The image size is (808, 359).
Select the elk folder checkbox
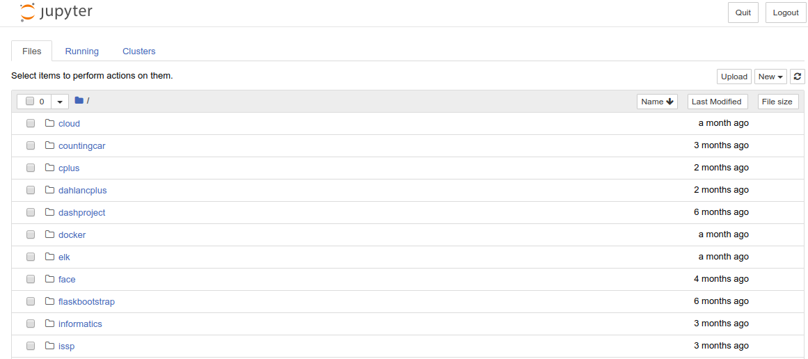click(x=31, y=257)
